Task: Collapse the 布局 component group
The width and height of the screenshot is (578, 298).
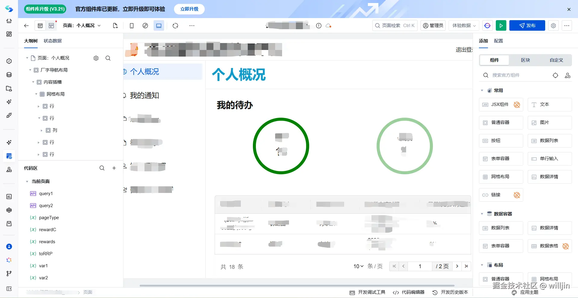Action: (482, 265)
